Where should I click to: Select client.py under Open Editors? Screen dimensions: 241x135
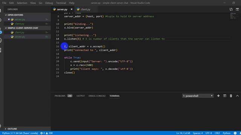pos(19,24)
